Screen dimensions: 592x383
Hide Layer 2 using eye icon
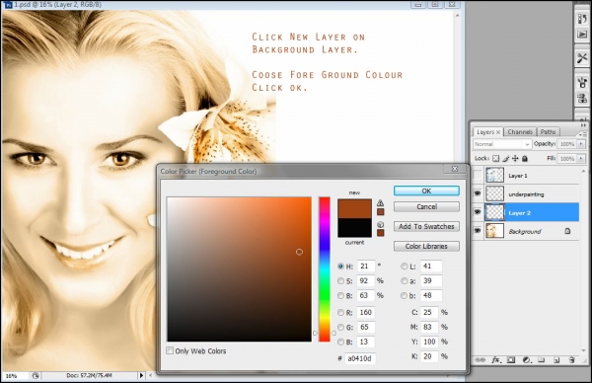click(478, 212)
